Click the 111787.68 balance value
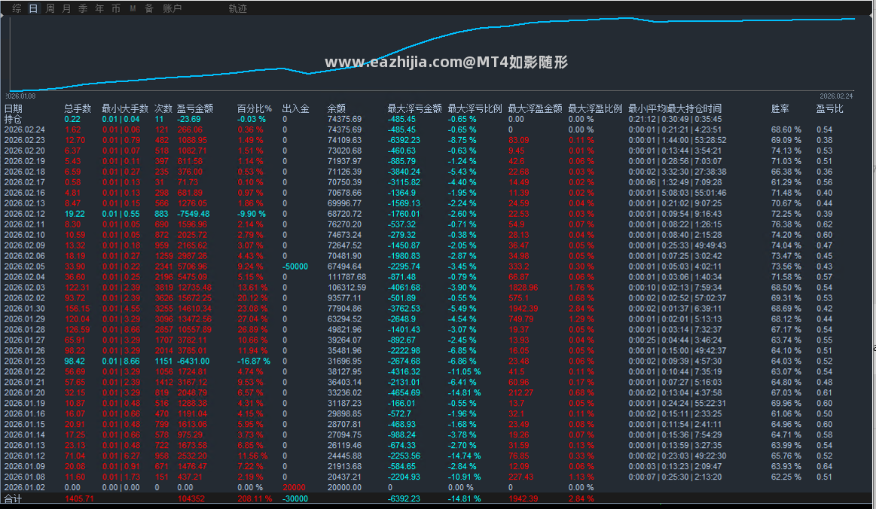Viewport: 876px width, 509px height. pyautogui.click(x=347, y=277)
